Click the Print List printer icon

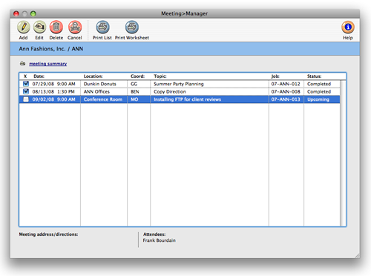(x=102, y=27)
